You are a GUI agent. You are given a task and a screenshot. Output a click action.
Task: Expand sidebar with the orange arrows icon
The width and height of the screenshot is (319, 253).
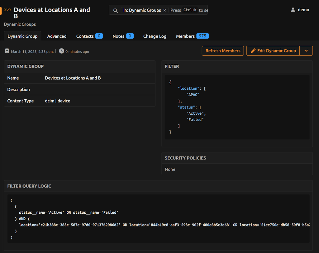[x=7, y=10]
